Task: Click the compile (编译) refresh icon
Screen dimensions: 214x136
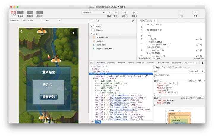Action: click(109, 12)
